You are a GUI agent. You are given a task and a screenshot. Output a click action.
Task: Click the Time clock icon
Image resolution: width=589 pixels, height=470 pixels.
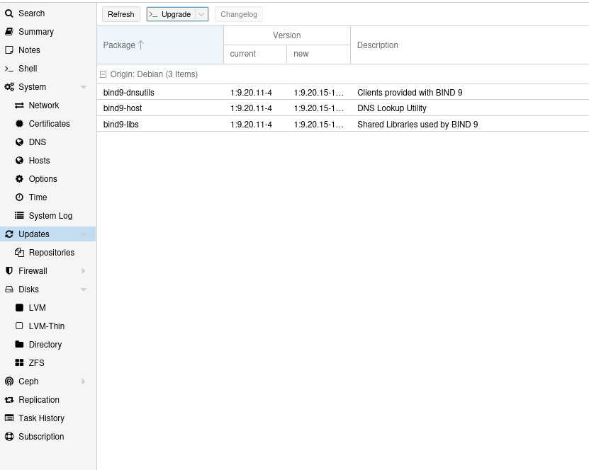coord(20,197)
